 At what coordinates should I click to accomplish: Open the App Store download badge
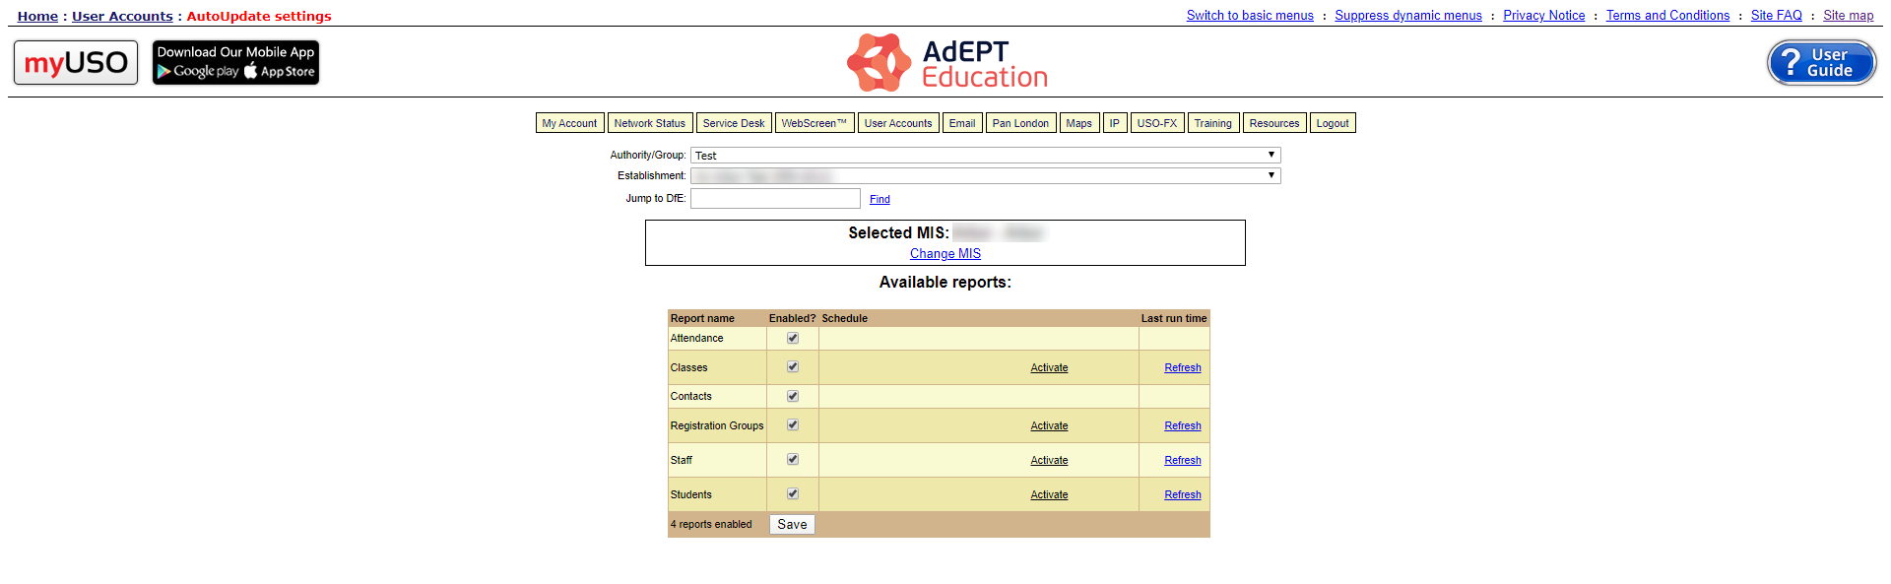click(x=280, y=72)
